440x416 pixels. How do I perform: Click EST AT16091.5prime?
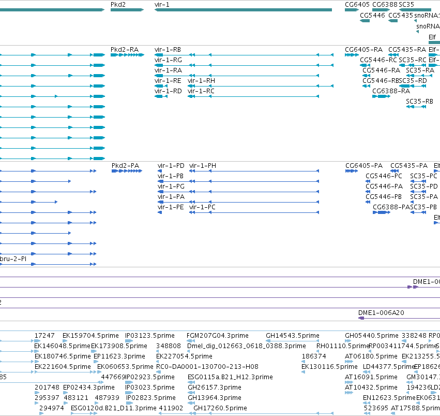coord(371,377)
